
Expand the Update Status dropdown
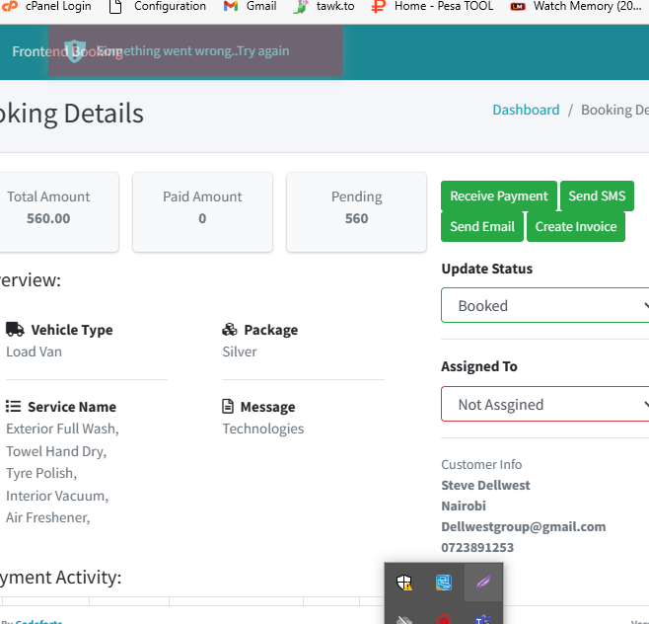pos(544,306)
